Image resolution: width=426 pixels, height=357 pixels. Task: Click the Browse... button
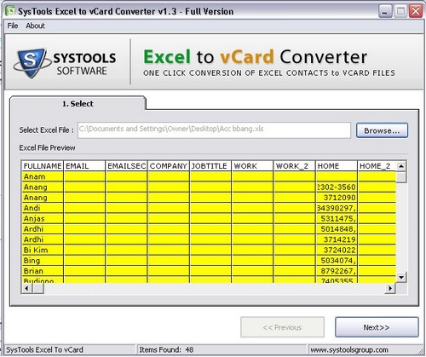coord(382,130)
